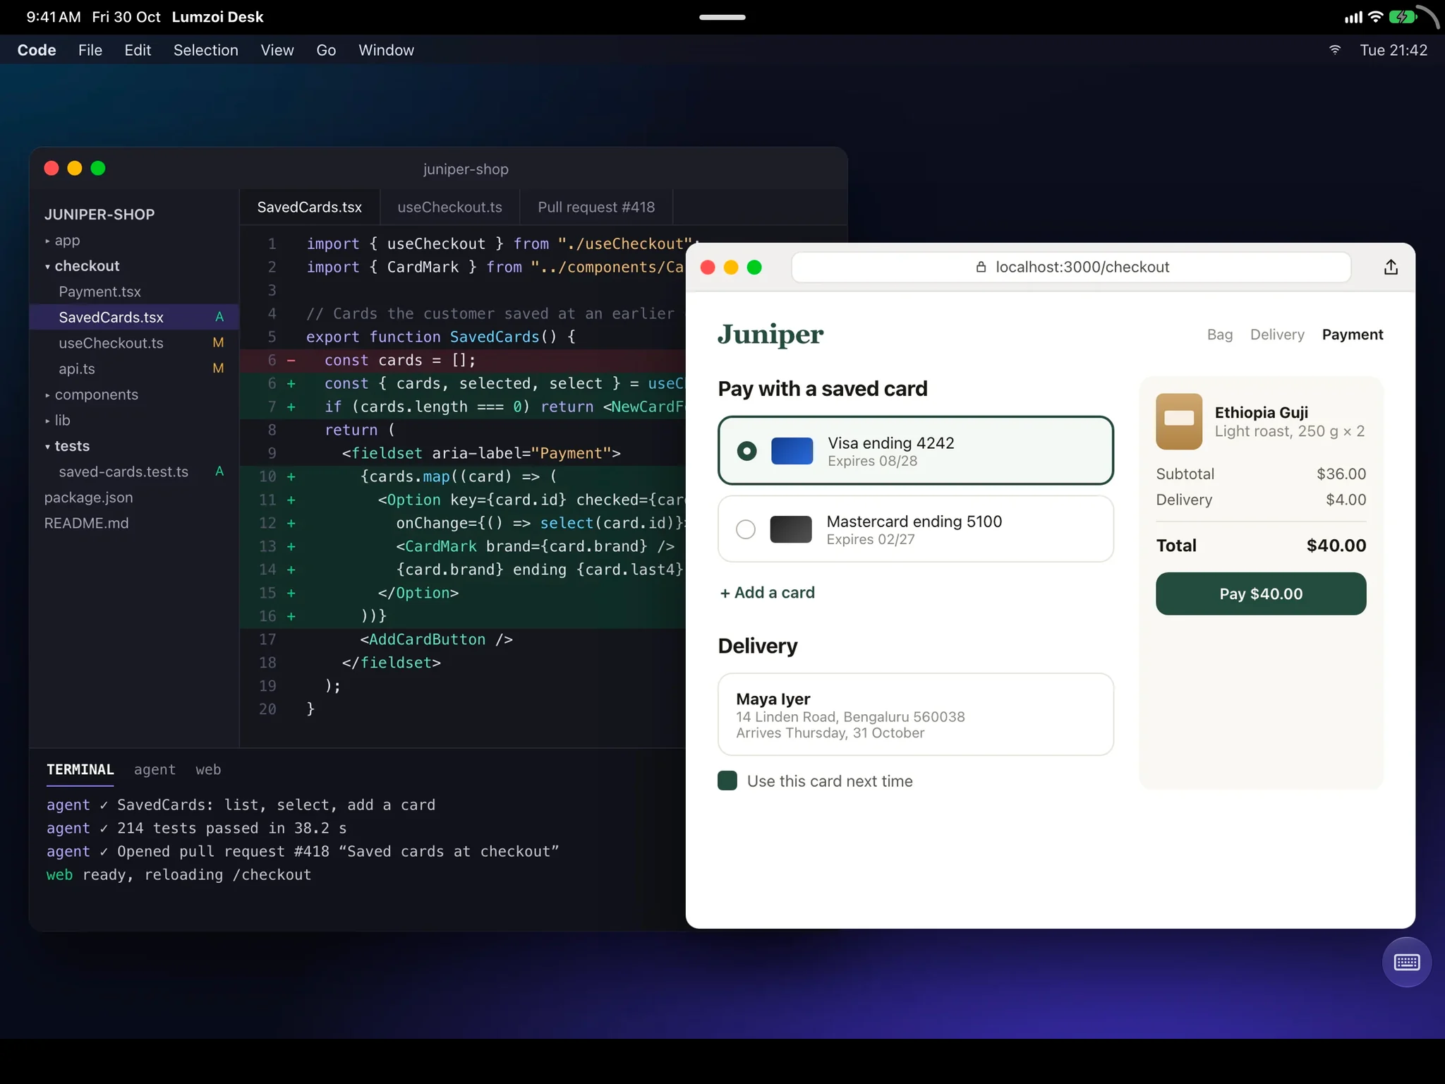This screenshot has width=1445, height=1084.
Task: Go to the Delivery checkout step
Action: (x=1277, y=335)
